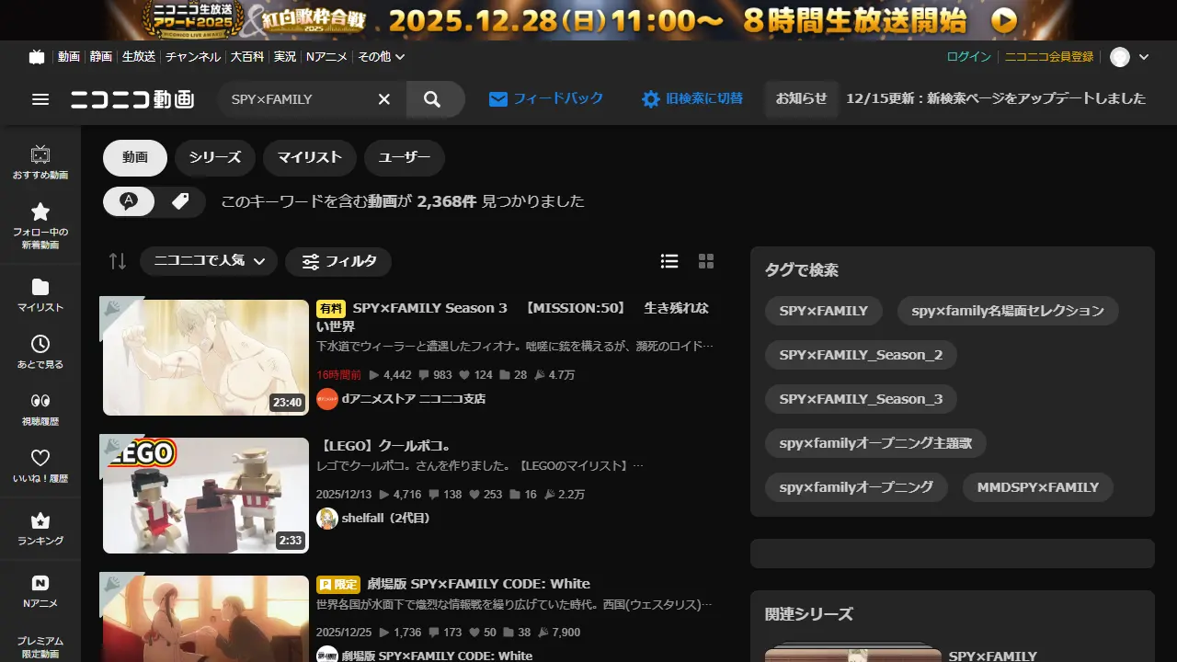This screenshot has height=662, width=1177.
Task: Open ニコニコ会員登録 registration link
Action: 1051,56
